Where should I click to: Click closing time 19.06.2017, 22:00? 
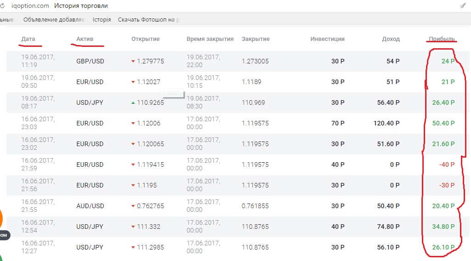[x=203, y=61]
